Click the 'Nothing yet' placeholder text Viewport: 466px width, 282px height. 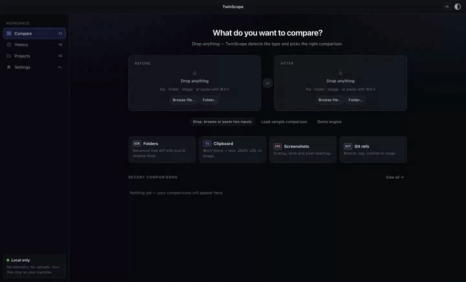pos(177,193)
